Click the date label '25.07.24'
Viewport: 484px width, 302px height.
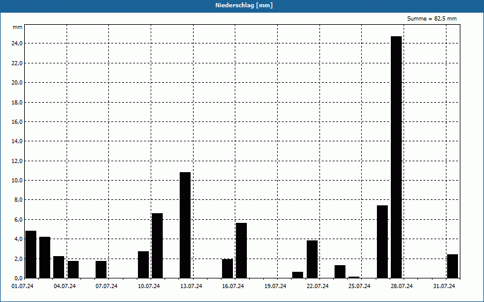(x=359, y=286)
